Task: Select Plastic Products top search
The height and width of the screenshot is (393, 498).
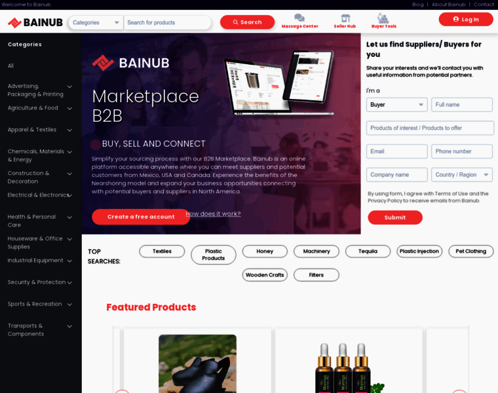Action: point(214,255)
